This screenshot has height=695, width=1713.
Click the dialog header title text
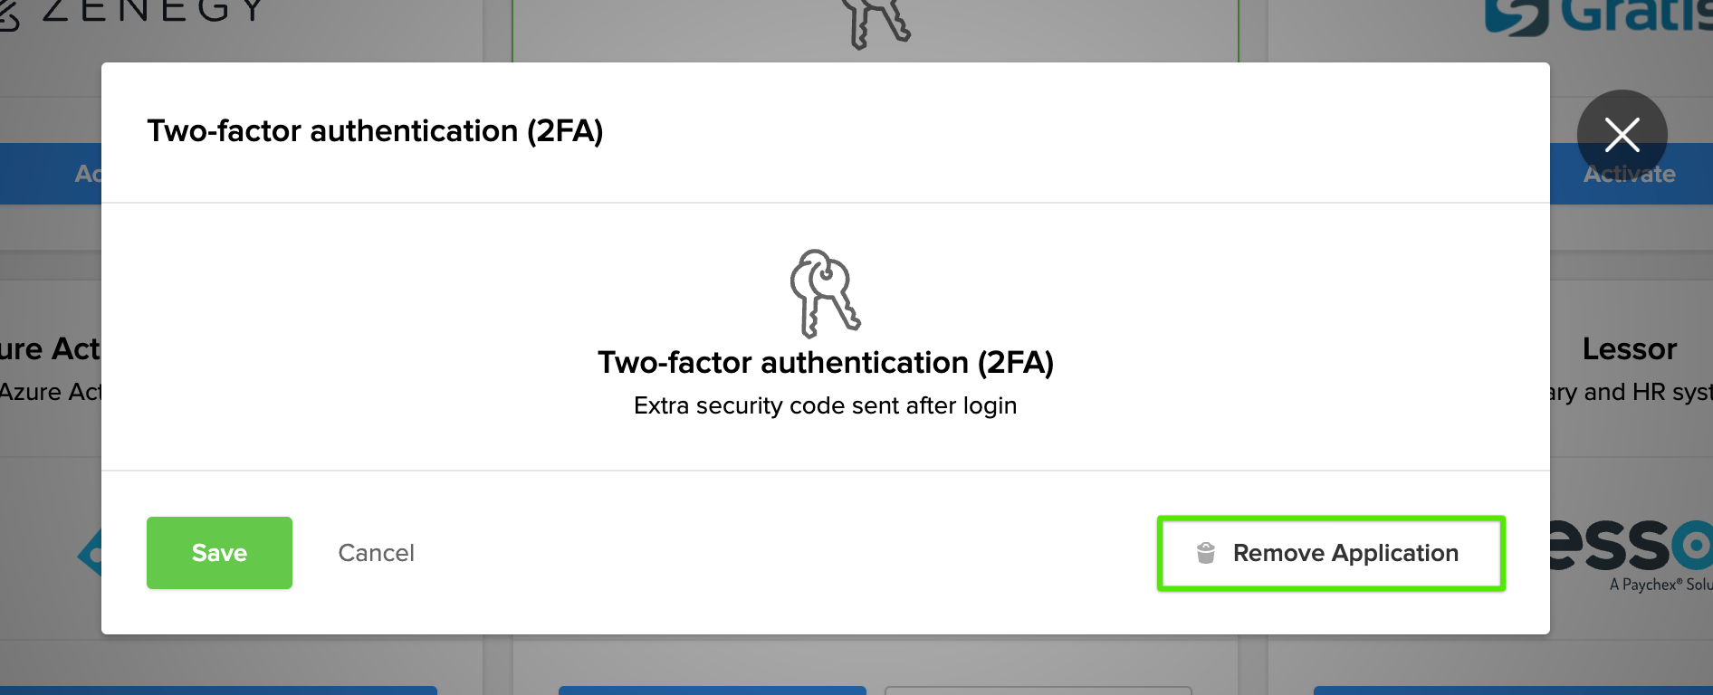[x=375, y=131]
